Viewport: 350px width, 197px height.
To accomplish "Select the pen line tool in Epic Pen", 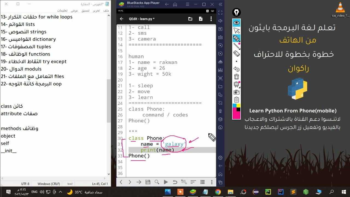I will [237, 46].
